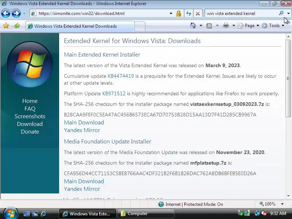Click the 'Media Foundation Update Installer' heading
This screenshot has width=292, height=219.
[x=107, y=141]
